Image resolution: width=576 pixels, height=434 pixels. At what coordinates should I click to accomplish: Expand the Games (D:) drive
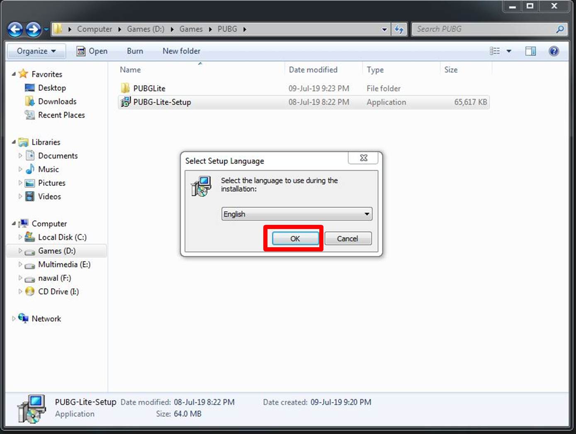(x=20, y=251)
